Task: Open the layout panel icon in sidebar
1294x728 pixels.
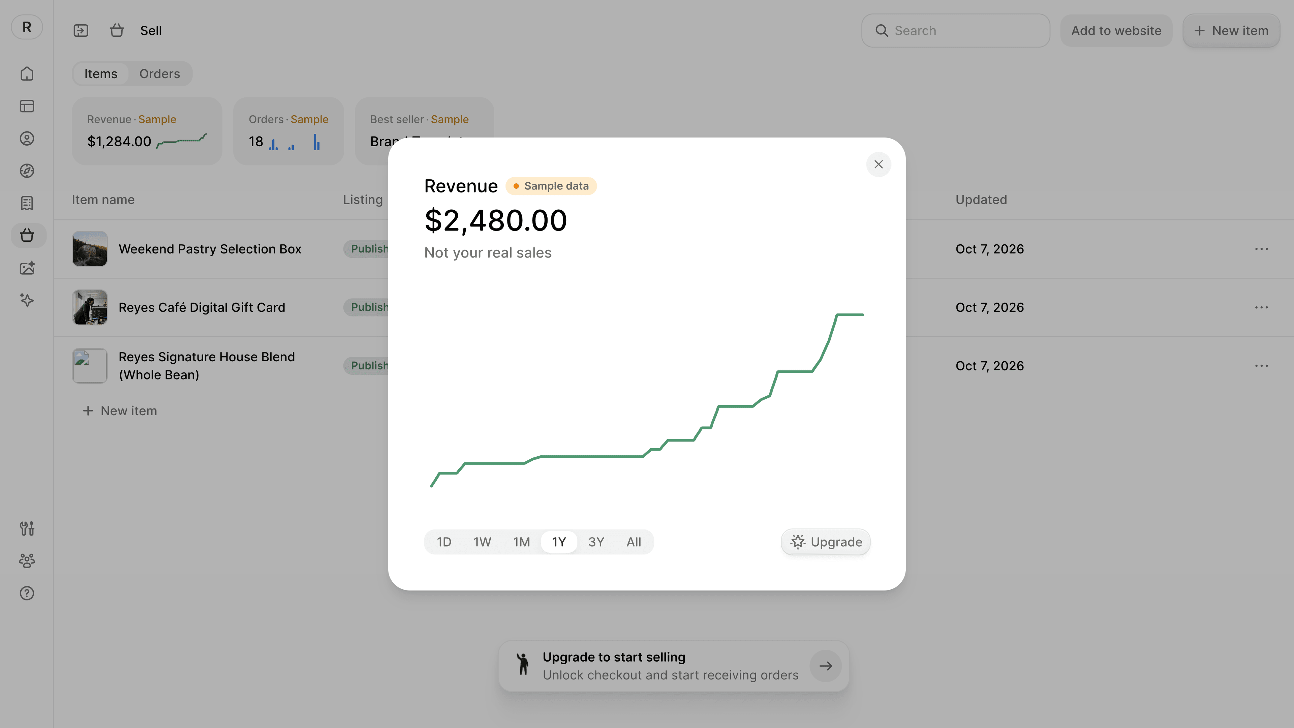Action: click(27, 106)
